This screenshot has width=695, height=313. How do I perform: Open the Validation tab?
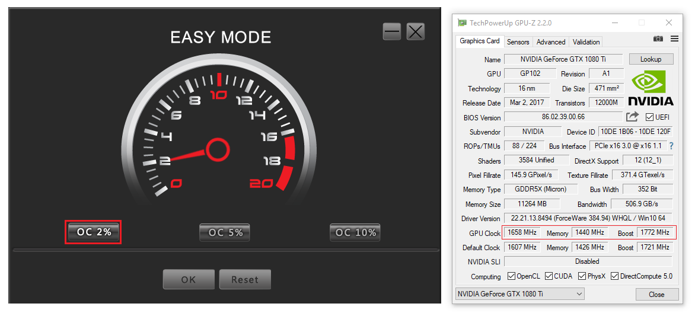[586, 41]
